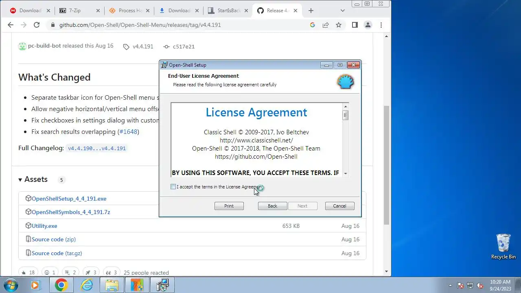Open issue #1648 link

pos(128,132)
